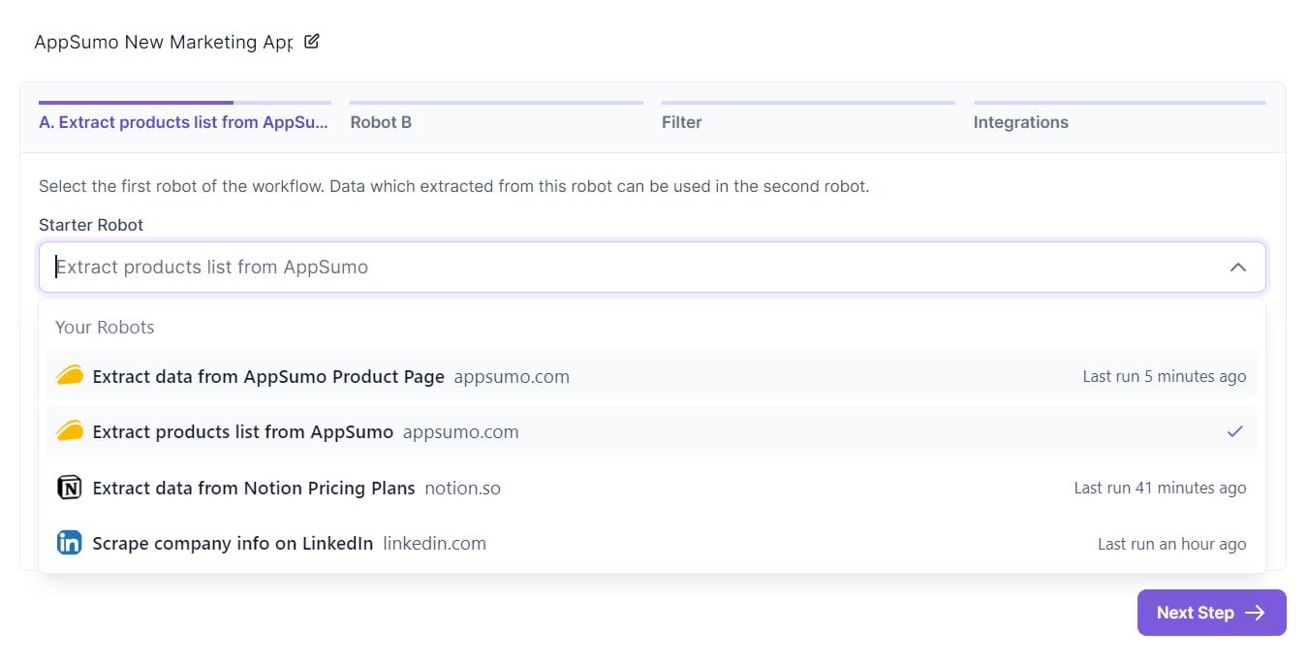Select Extract data from AppSumo Product Page
Viewport: 1309px width, 664px height.
(x=268, y=376)
